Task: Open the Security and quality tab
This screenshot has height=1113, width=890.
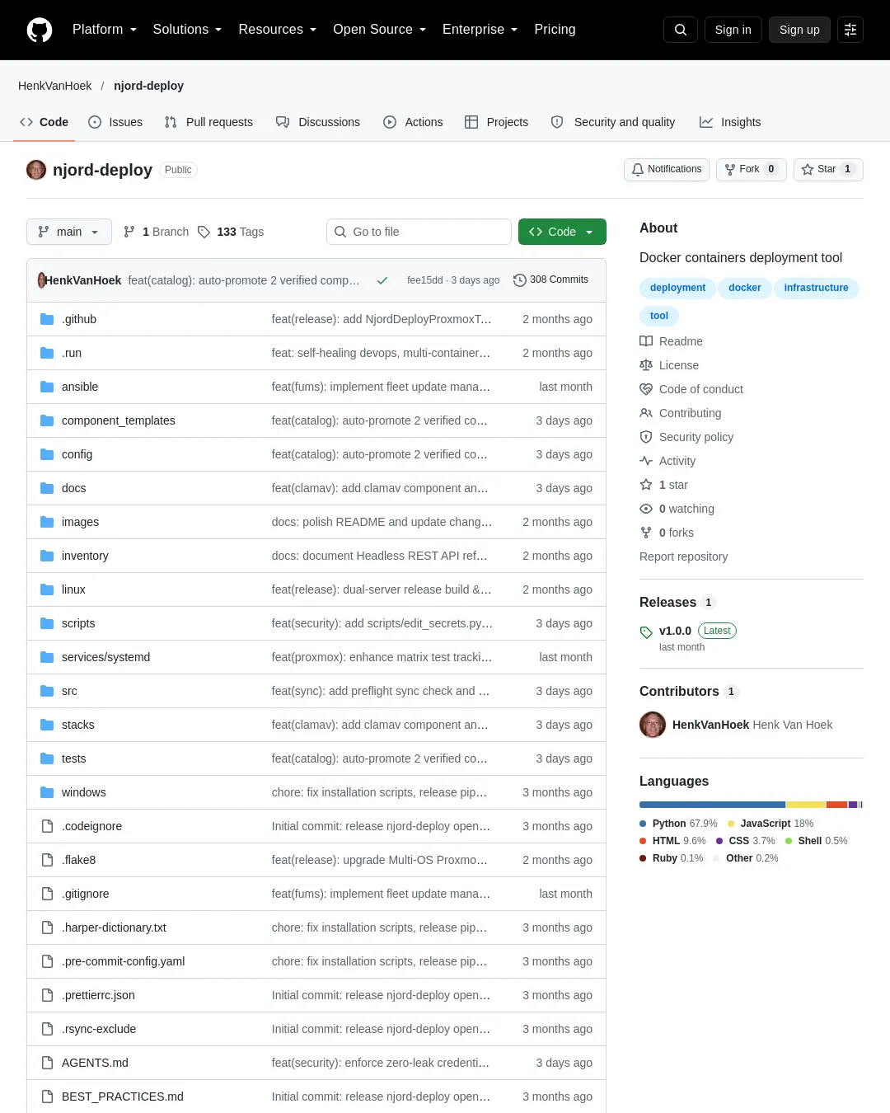Action: click(613, 122)
